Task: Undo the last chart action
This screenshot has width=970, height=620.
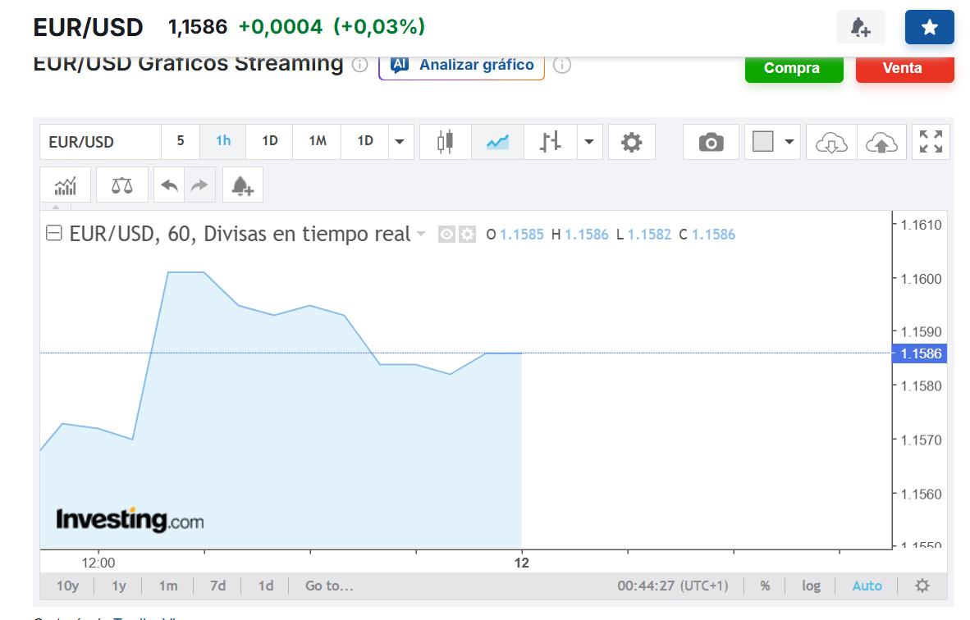Action: [x=170, y=185]
